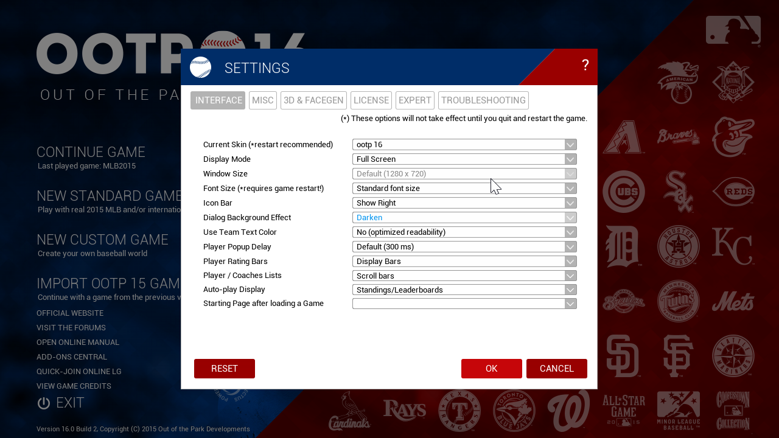
Task: Open the Starting Page after loading dropdown
Action: tap(464, 304)
